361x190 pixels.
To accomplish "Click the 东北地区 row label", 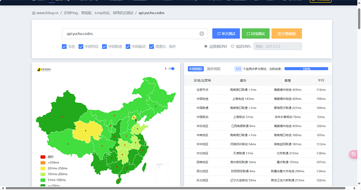I will [202, 181].
